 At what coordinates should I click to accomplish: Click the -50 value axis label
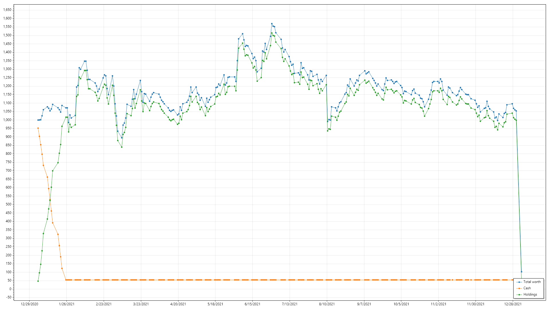coord(8,297)
